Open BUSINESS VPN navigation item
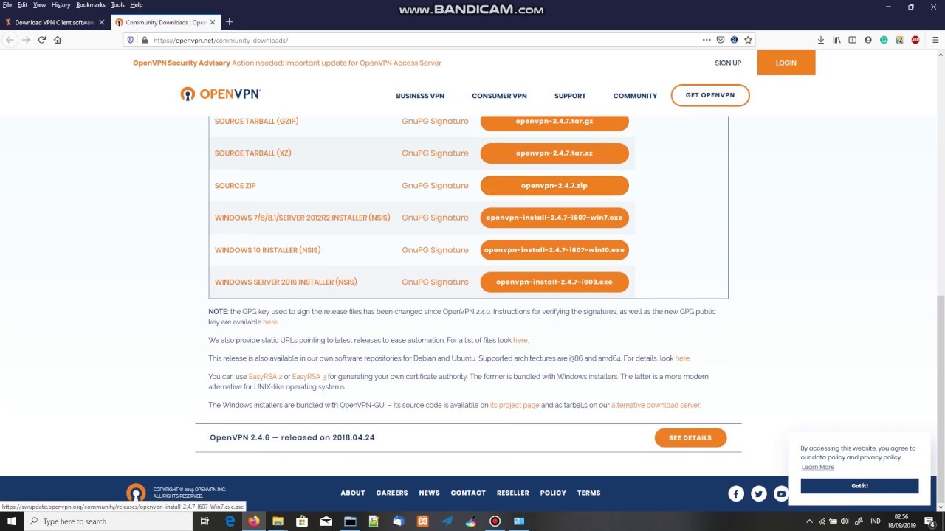This screenshot has height=531, width=945. tap(420, 96)
